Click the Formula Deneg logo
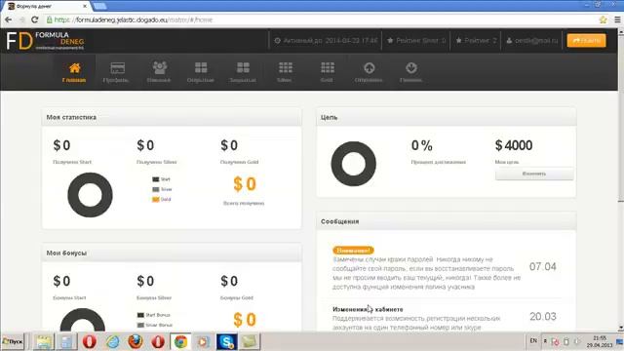Viewport: 624px width, 351px height. point(45,41)
